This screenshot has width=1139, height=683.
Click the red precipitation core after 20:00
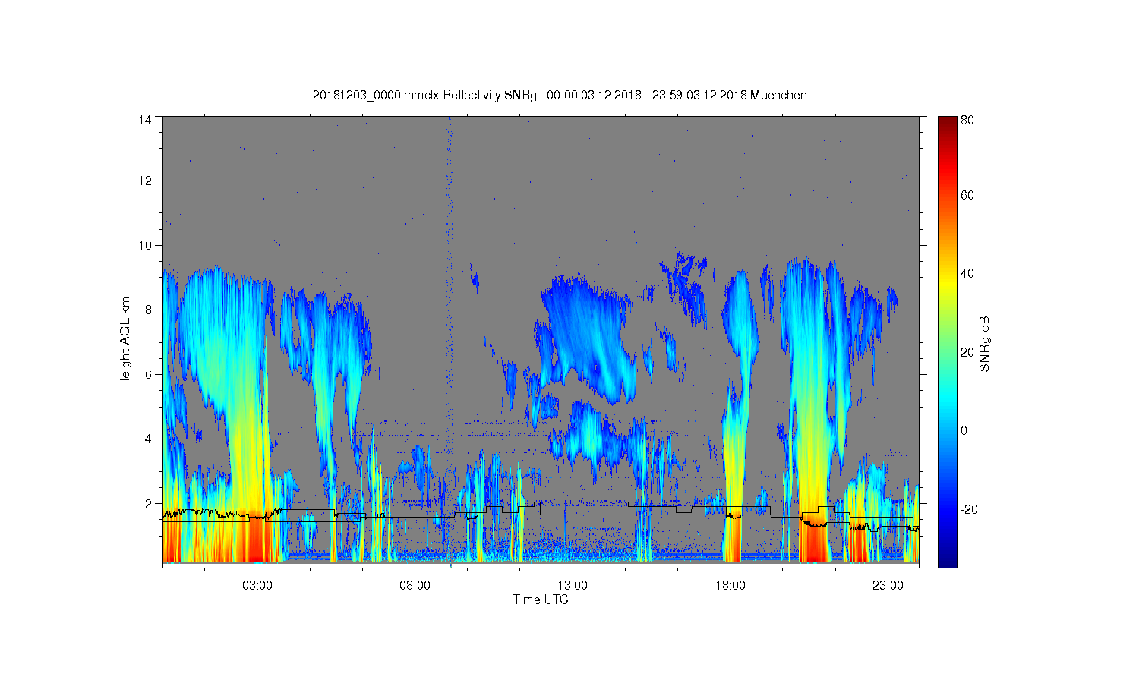(x=815, y=543)
